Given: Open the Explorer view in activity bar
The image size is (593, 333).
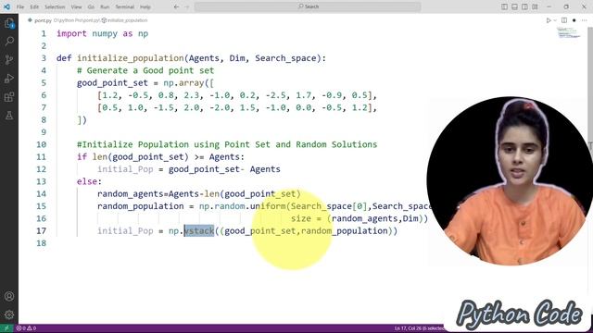Looking at the screenshot, I should [9, 23].
